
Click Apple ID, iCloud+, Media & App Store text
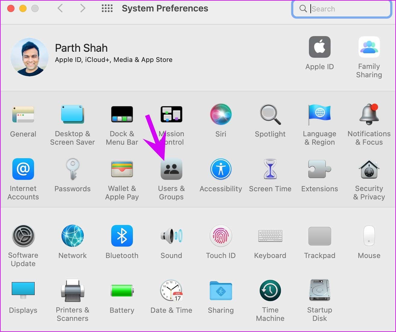(114, 60)
